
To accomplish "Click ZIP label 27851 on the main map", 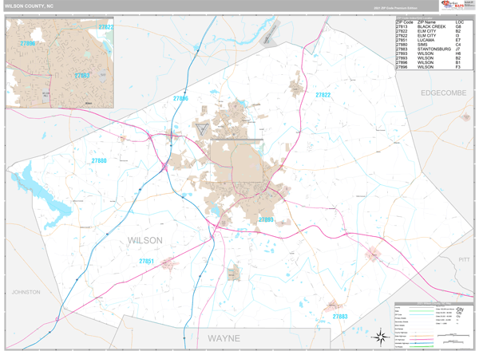I will (x=146, y=262).
